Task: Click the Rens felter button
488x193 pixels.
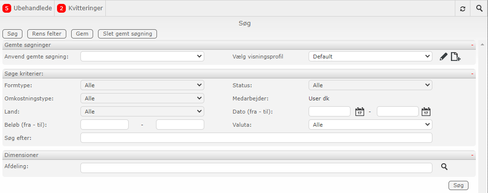Action: (x=47, y=34)
